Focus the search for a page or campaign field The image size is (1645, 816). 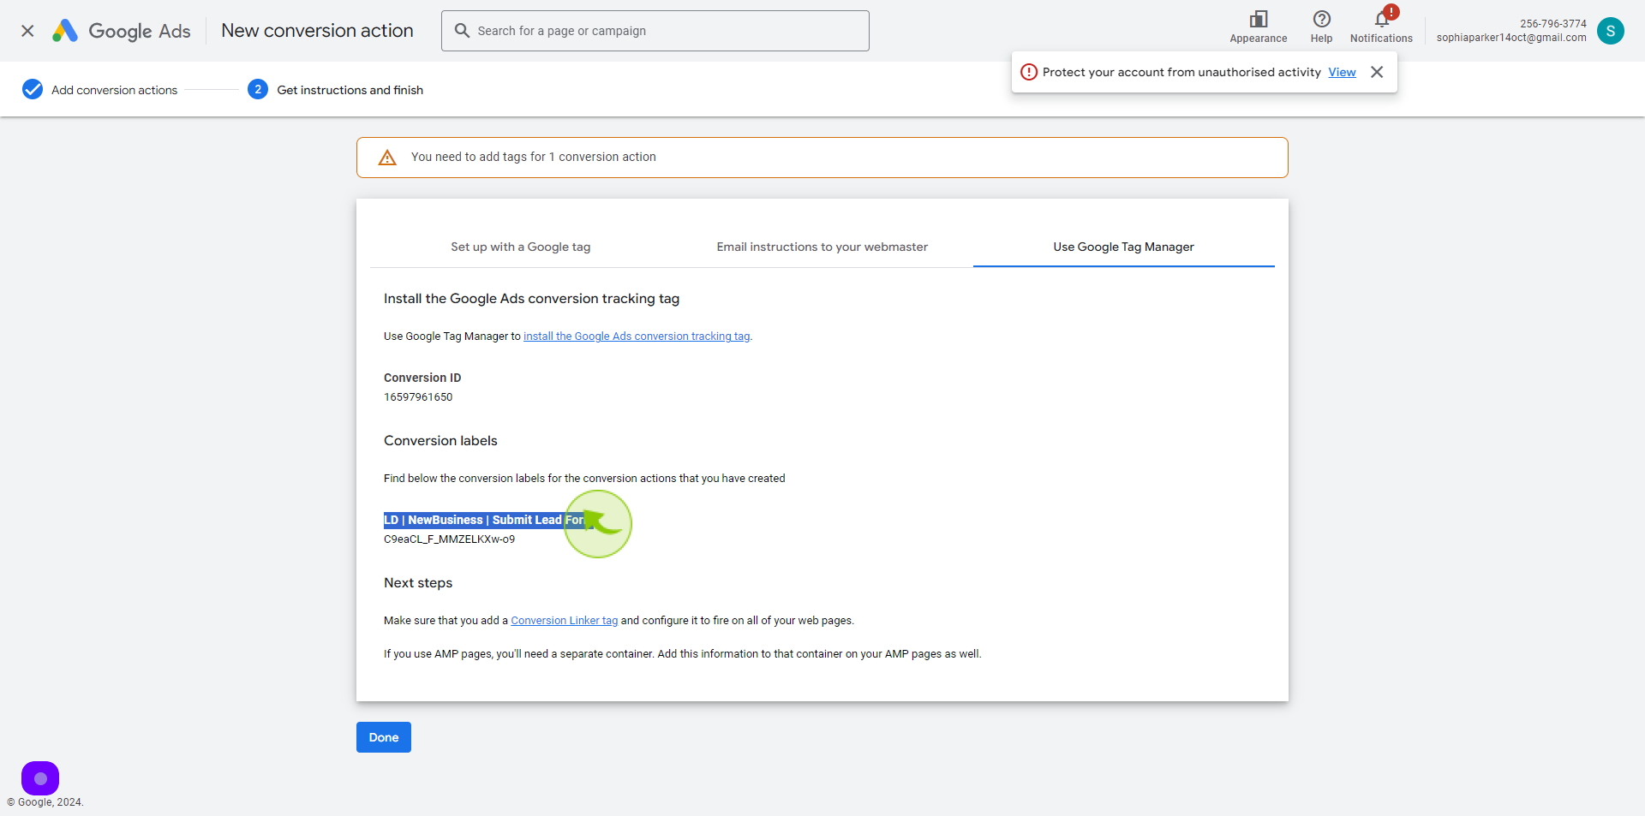tap(655, 31)
